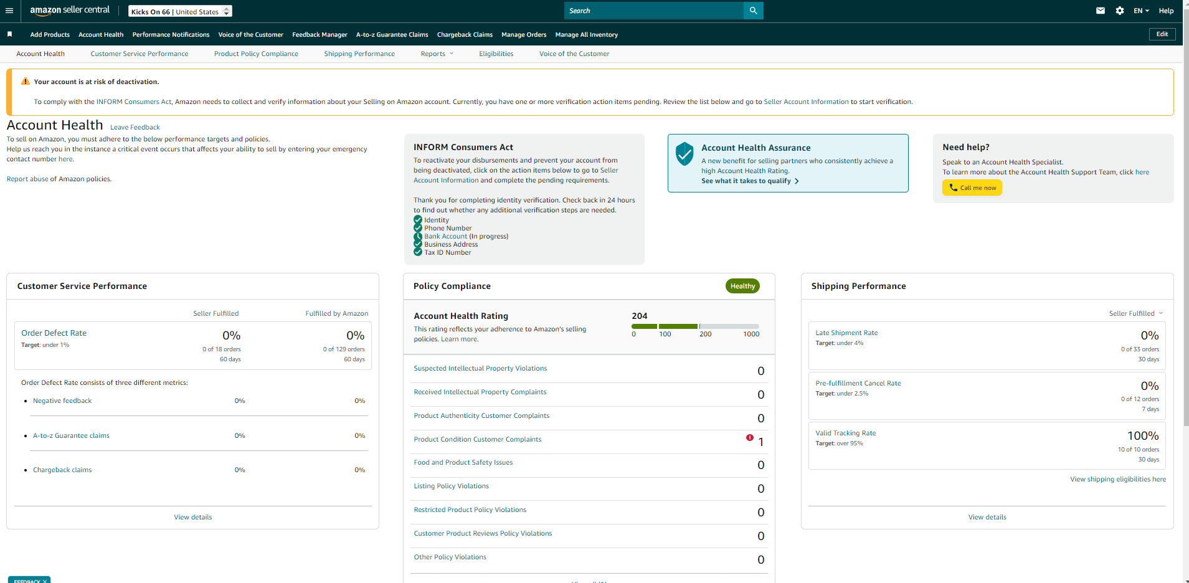Open Manage All Inventory in favorites bar

pos(587,35)
